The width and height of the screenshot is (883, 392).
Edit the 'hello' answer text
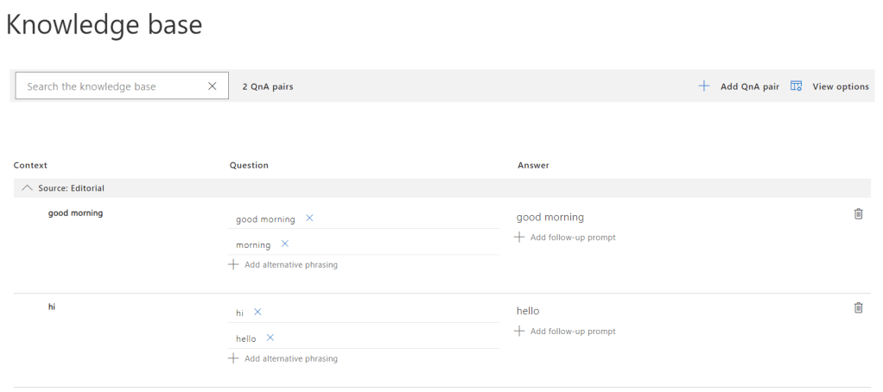click(x=528, y=311)
